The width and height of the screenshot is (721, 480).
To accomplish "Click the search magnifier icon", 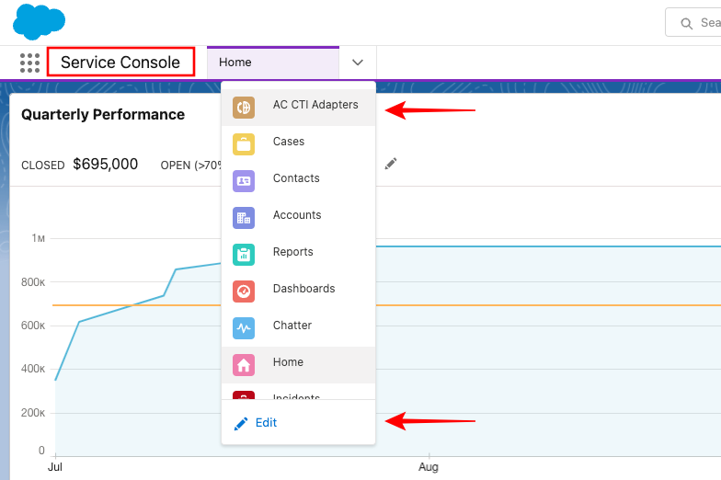I will pos(686,24).
